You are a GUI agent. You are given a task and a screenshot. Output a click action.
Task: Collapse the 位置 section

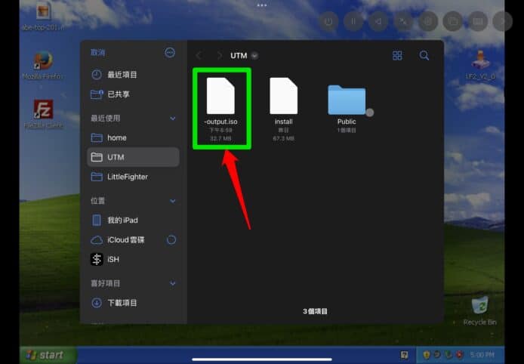[x=173, y=201]
